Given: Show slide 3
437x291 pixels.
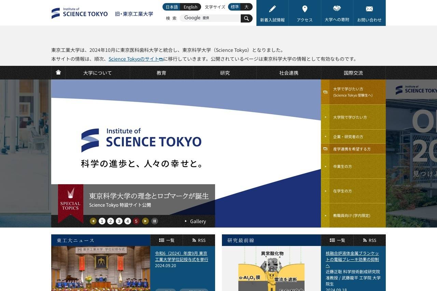Looking at the screenshot, I should point(119,221).
